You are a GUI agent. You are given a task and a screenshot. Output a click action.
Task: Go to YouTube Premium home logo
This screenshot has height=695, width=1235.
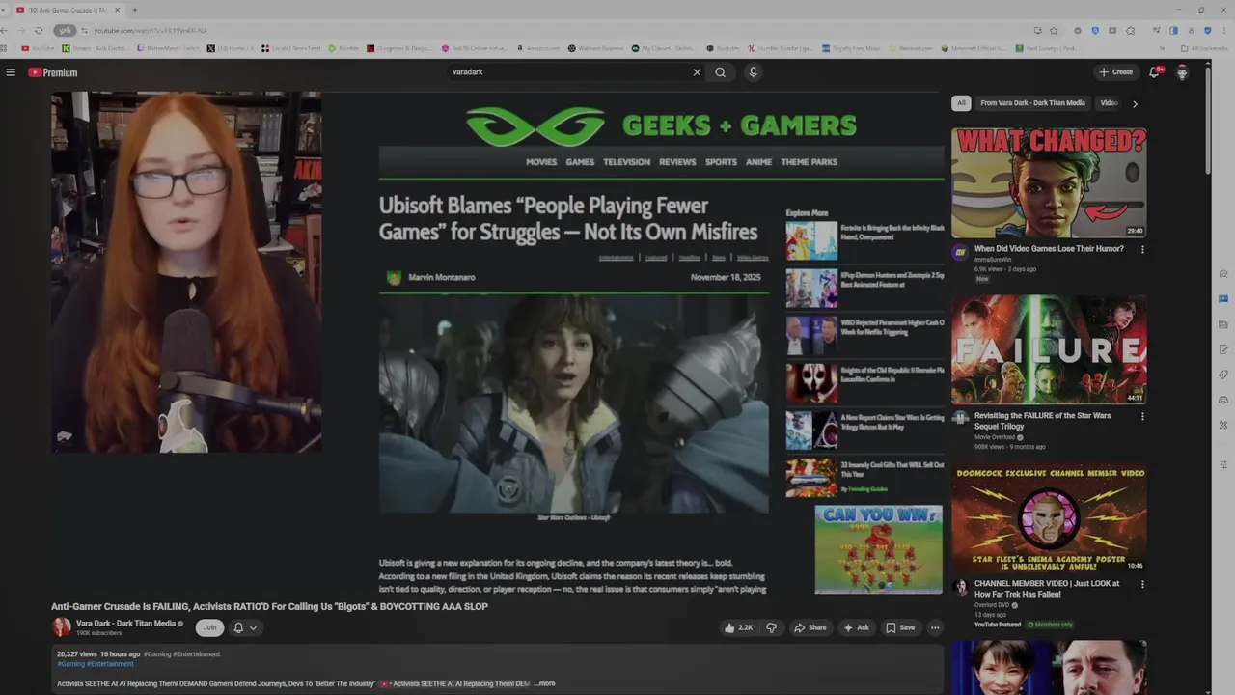52,72
